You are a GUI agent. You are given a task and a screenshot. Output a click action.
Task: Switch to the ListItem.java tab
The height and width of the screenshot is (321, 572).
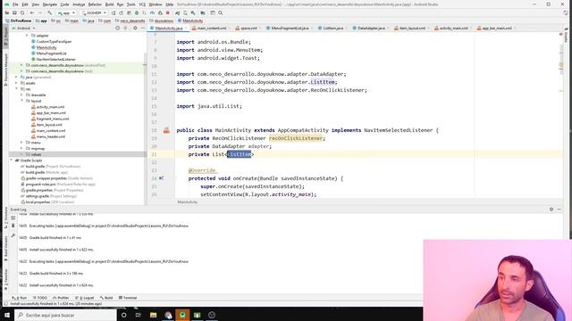click(331, 28)
